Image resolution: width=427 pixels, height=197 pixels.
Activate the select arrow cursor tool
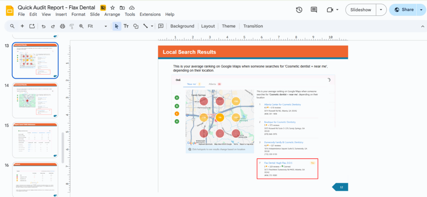pyautogui.click(x=117, y=26)
